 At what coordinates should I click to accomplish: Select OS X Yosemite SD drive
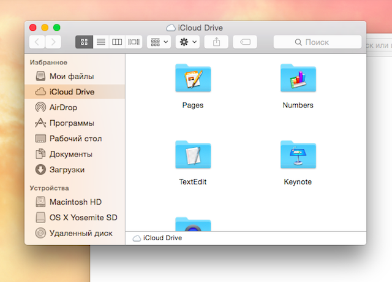pos(75,217)
